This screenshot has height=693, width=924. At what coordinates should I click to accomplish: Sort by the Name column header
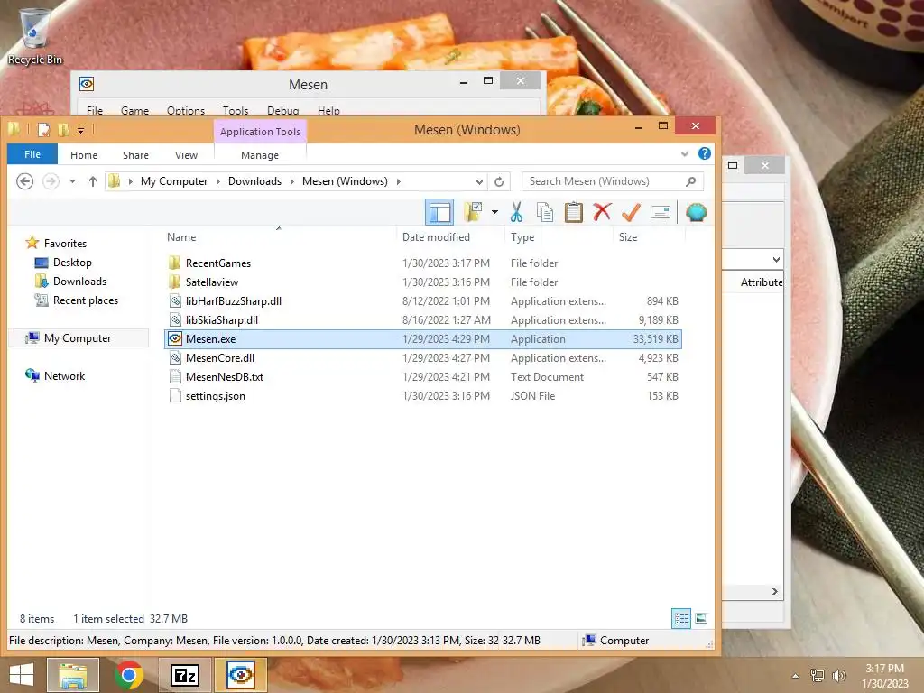click(x=280, y=237)
